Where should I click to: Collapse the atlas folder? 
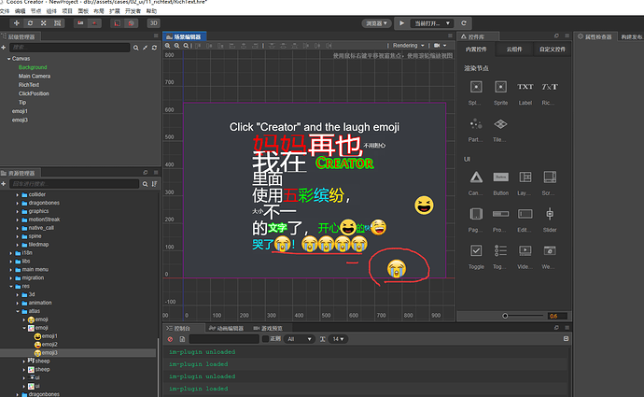tap(17, 311)
